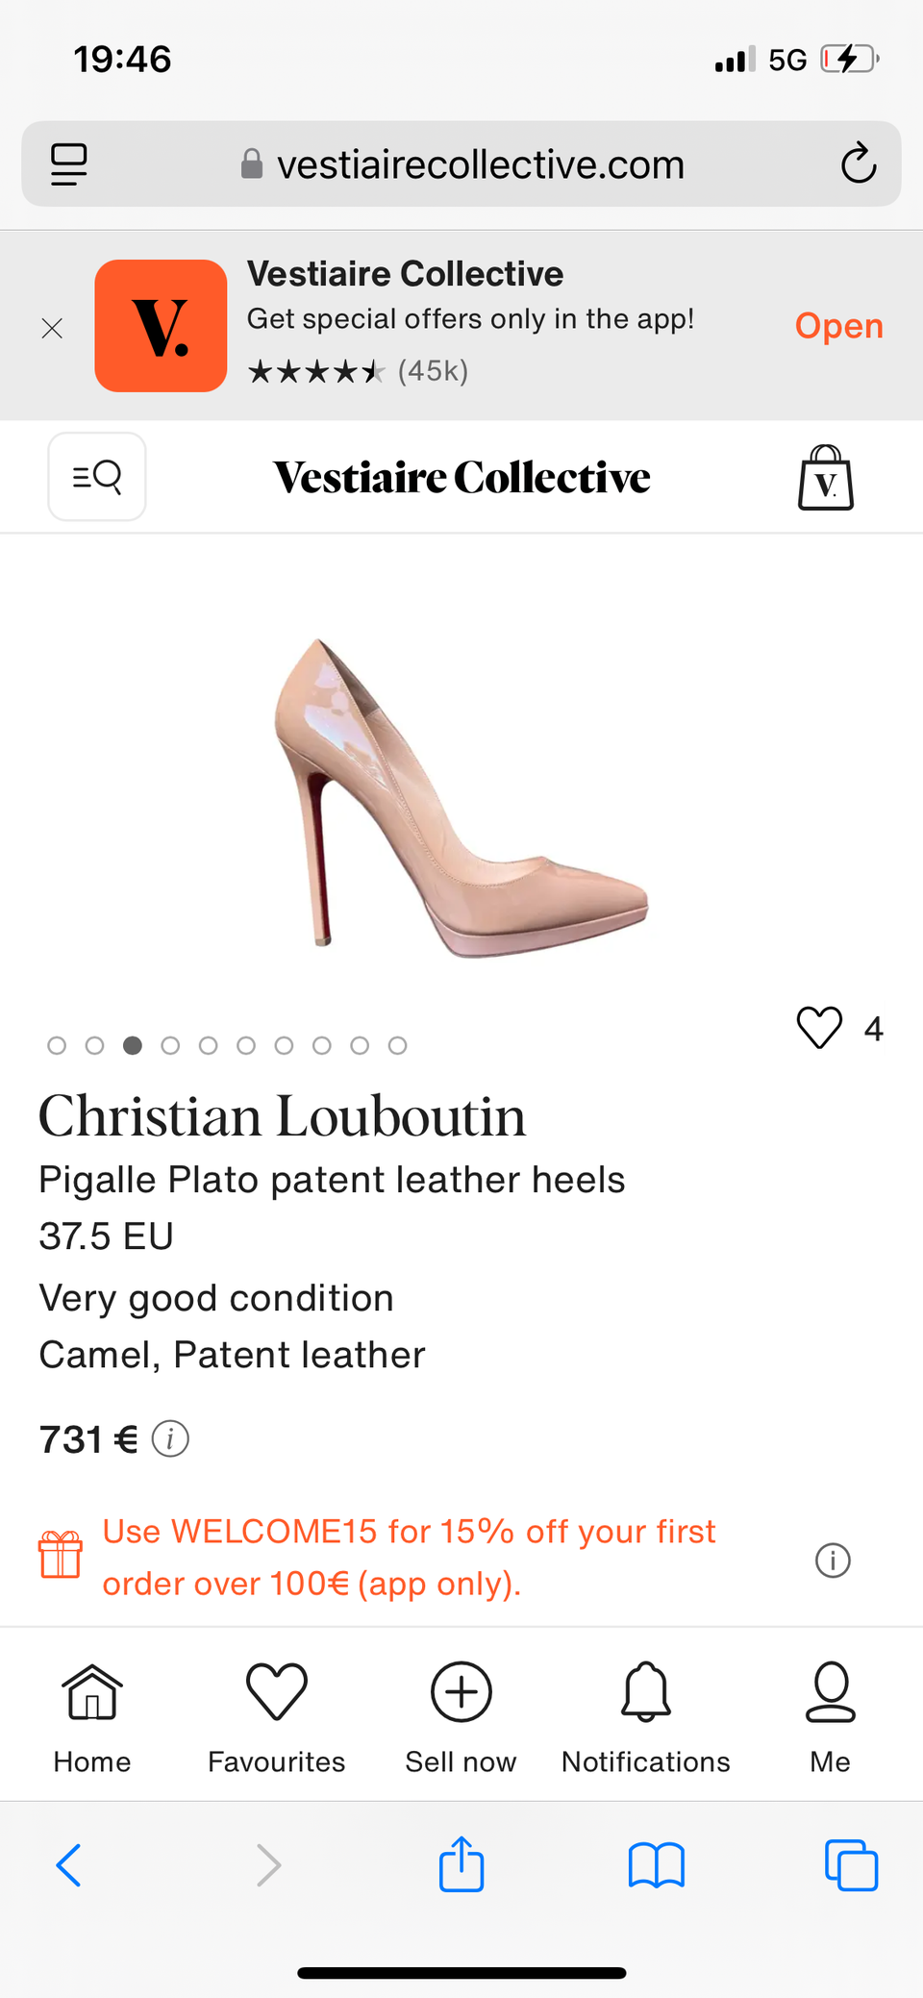Open the Notifications tab

(x=646, y=1717)
